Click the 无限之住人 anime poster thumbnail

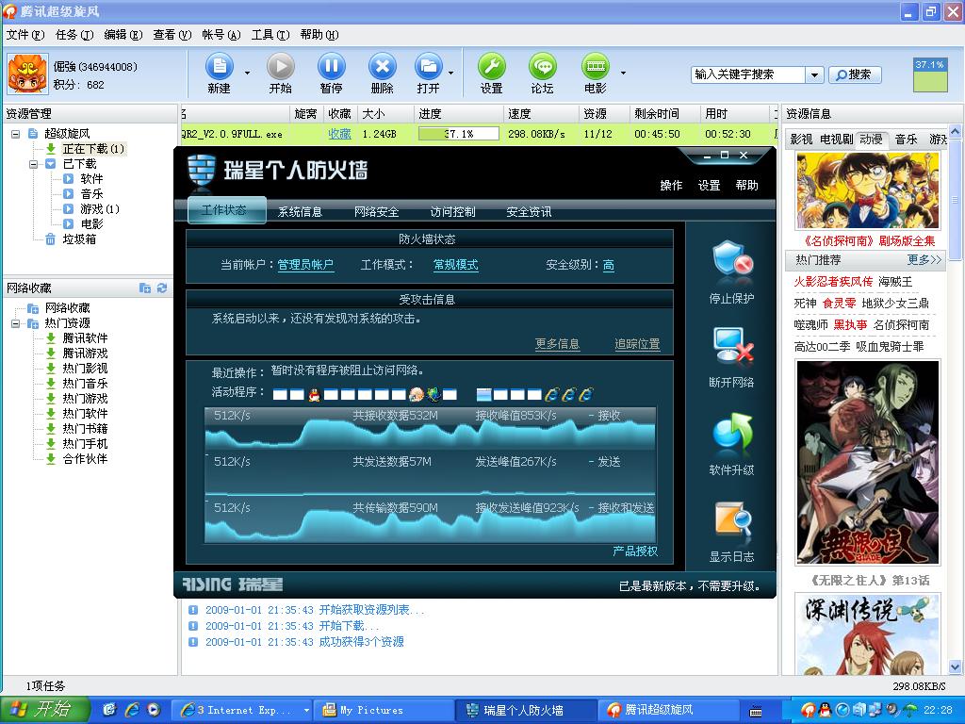[868, 462]
